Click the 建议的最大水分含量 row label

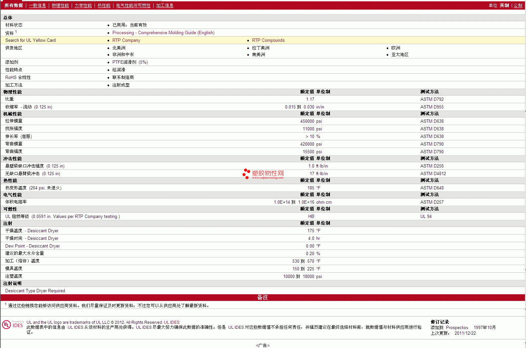click(x=25, y=253)
